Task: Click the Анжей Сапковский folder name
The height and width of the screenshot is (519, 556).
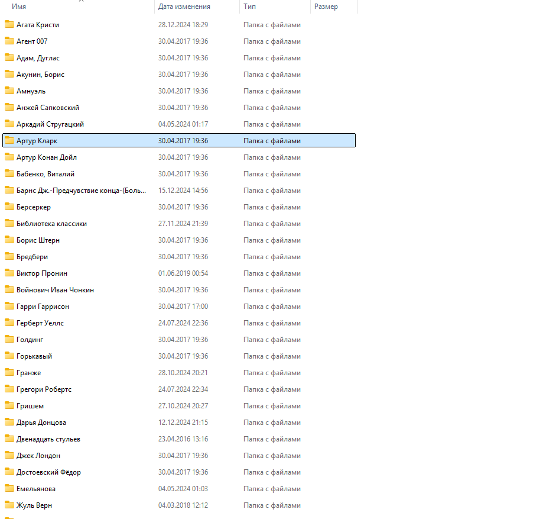Action: [48, 107]
